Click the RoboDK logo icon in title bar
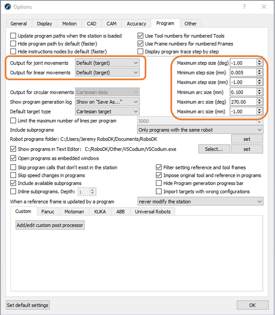 (8, 7)
